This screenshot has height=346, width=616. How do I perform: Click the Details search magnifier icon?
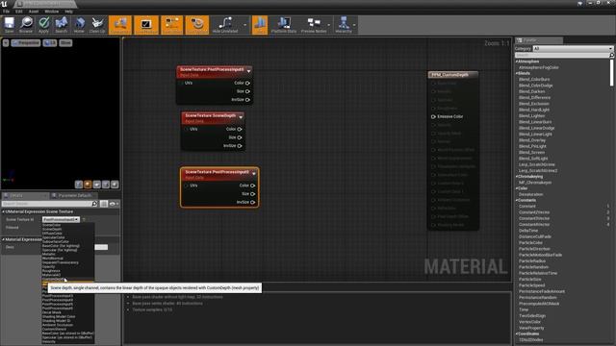[94, 204]
